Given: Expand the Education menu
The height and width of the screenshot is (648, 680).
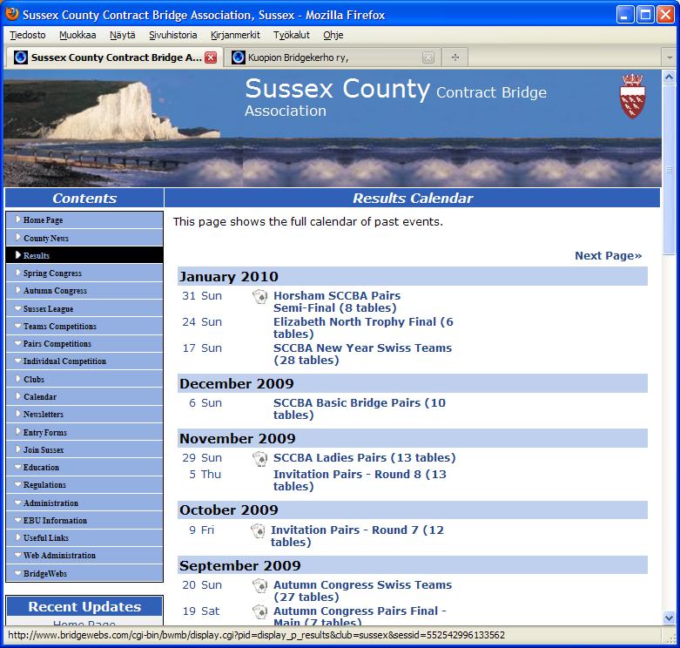Looking at the screenshot, I should coord(84,467).
